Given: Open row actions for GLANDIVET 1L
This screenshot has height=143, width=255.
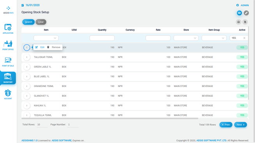Looking at the screenshot, I should 27,96.
